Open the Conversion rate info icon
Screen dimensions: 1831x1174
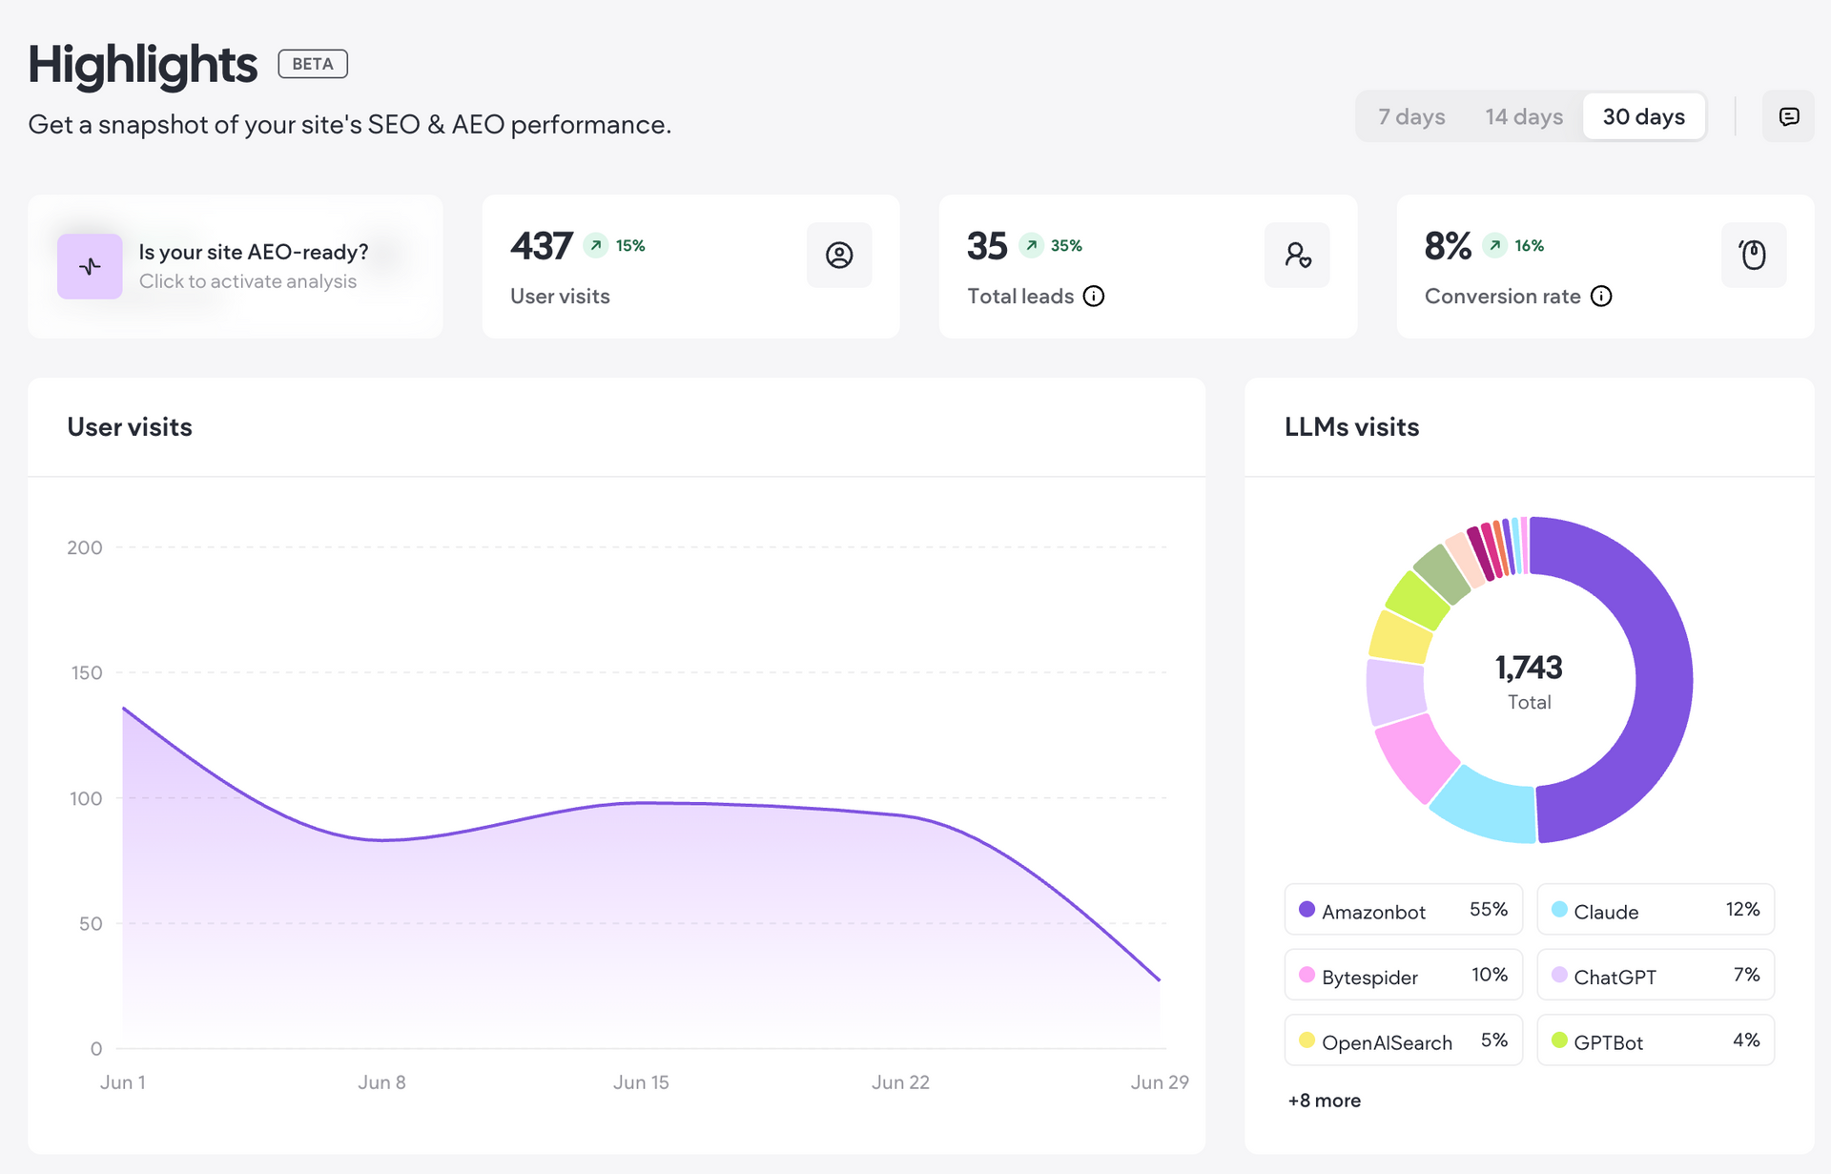tap(1602, 297)
